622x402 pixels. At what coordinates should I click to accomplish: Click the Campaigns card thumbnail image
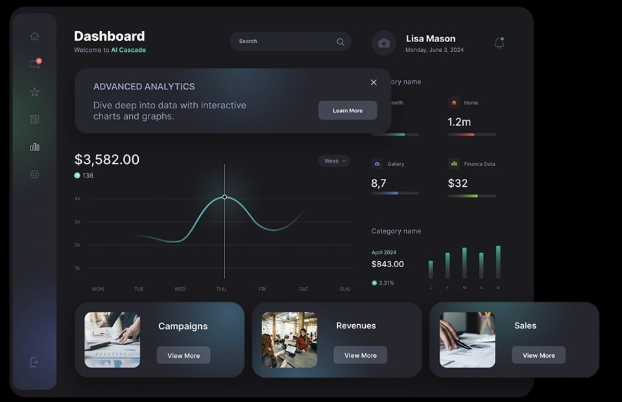click(112, 340)
